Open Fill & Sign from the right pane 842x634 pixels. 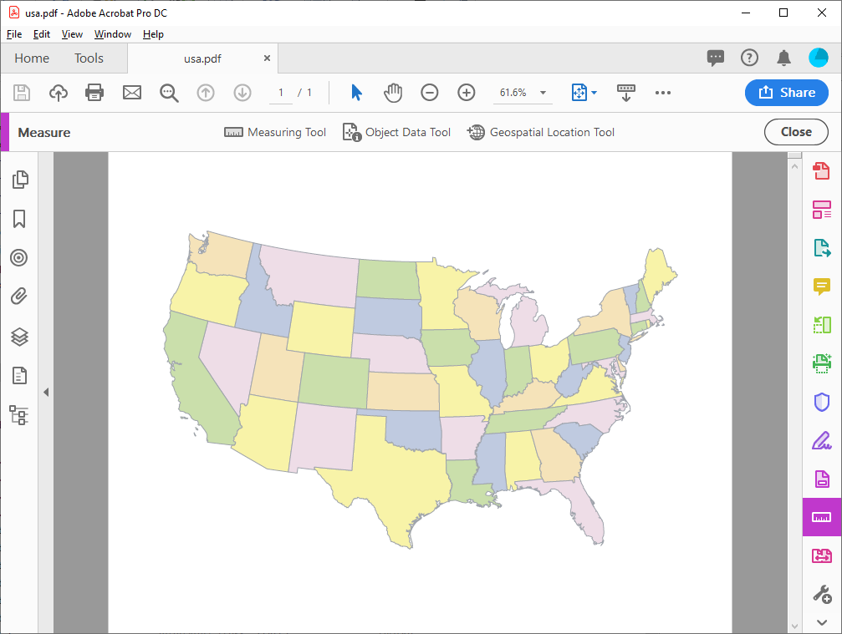coord(821,440)
